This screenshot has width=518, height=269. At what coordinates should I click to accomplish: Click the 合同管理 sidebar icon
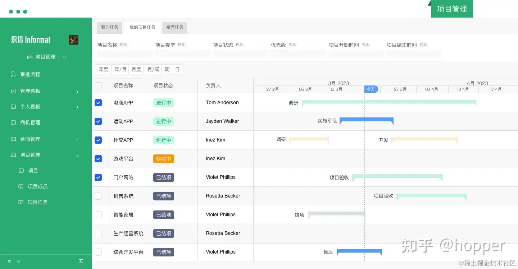click(x=13, y=139)
